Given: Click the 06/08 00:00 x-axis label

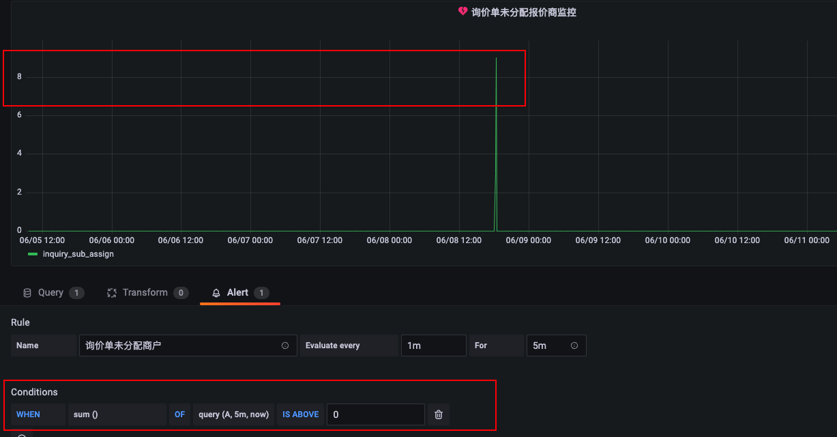Looking at the screenshot, I should click(390, 240).
